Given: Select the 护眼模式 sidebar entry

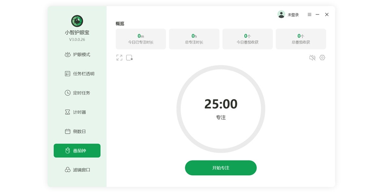Looking at the screenshot, I should click(78, 54).
